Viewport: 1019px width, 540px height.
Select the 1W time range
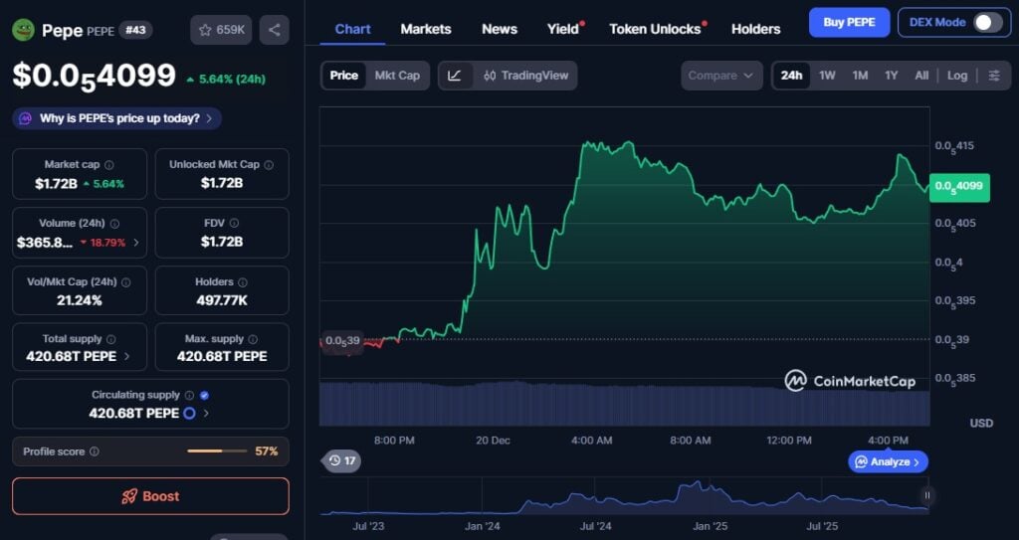point(827,76)
